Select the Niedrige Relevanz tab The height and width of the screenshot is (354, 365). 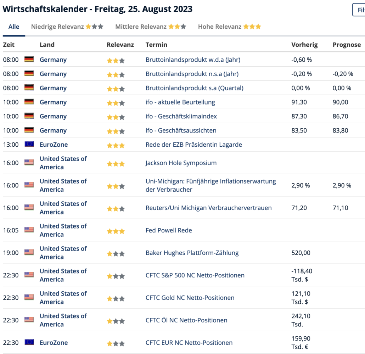pos(67,27)
